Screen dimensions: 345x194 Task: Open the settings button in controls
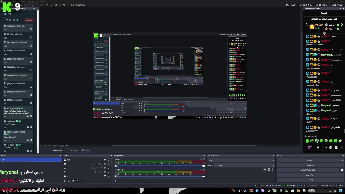[x=310, y=180]
